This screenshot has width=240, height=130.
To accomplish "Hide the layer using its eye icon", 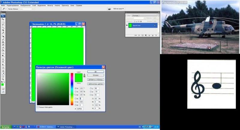I will coord(127,26).
